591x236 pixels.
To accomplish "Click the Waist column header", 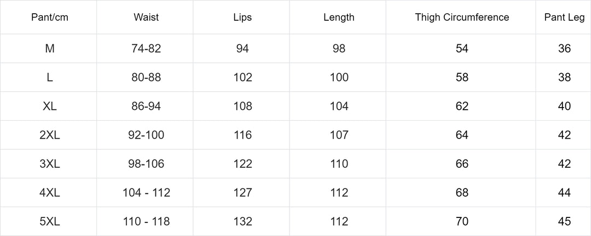I will click(x=146, y=17).
